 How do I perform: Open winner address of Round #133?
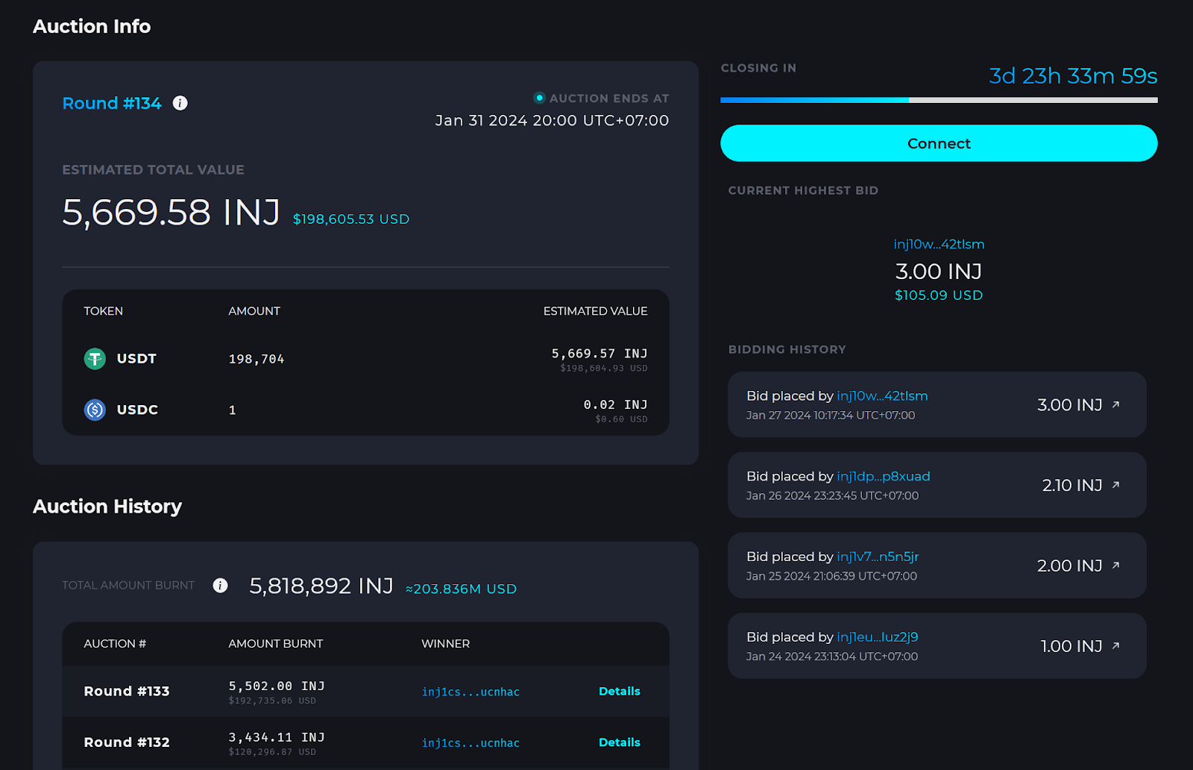[470, 692]
